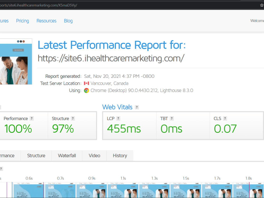Click the bookmark star in address bar
The height and width of the screenshot is (198, 264).
262,5
